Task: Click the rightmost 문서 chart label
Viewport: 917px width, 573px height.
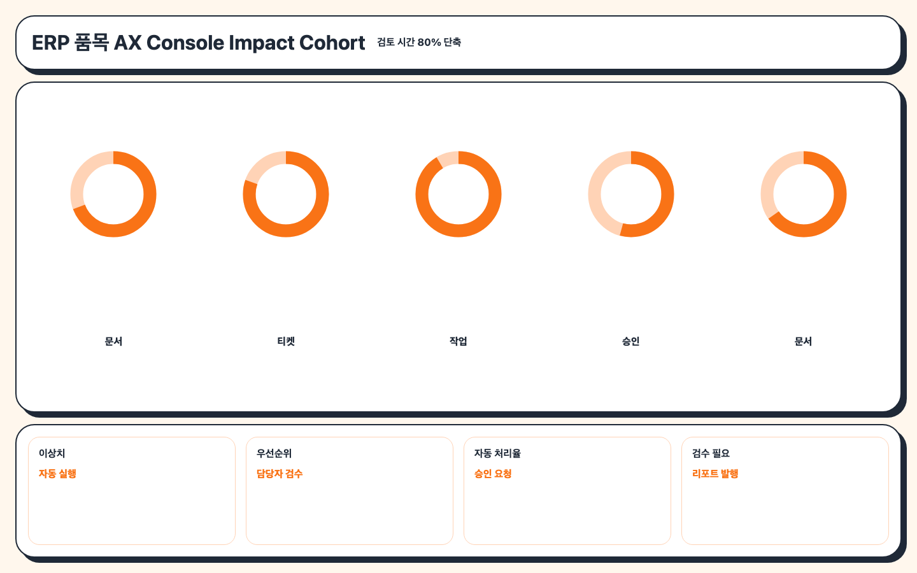Action: [x=804, y=341]
